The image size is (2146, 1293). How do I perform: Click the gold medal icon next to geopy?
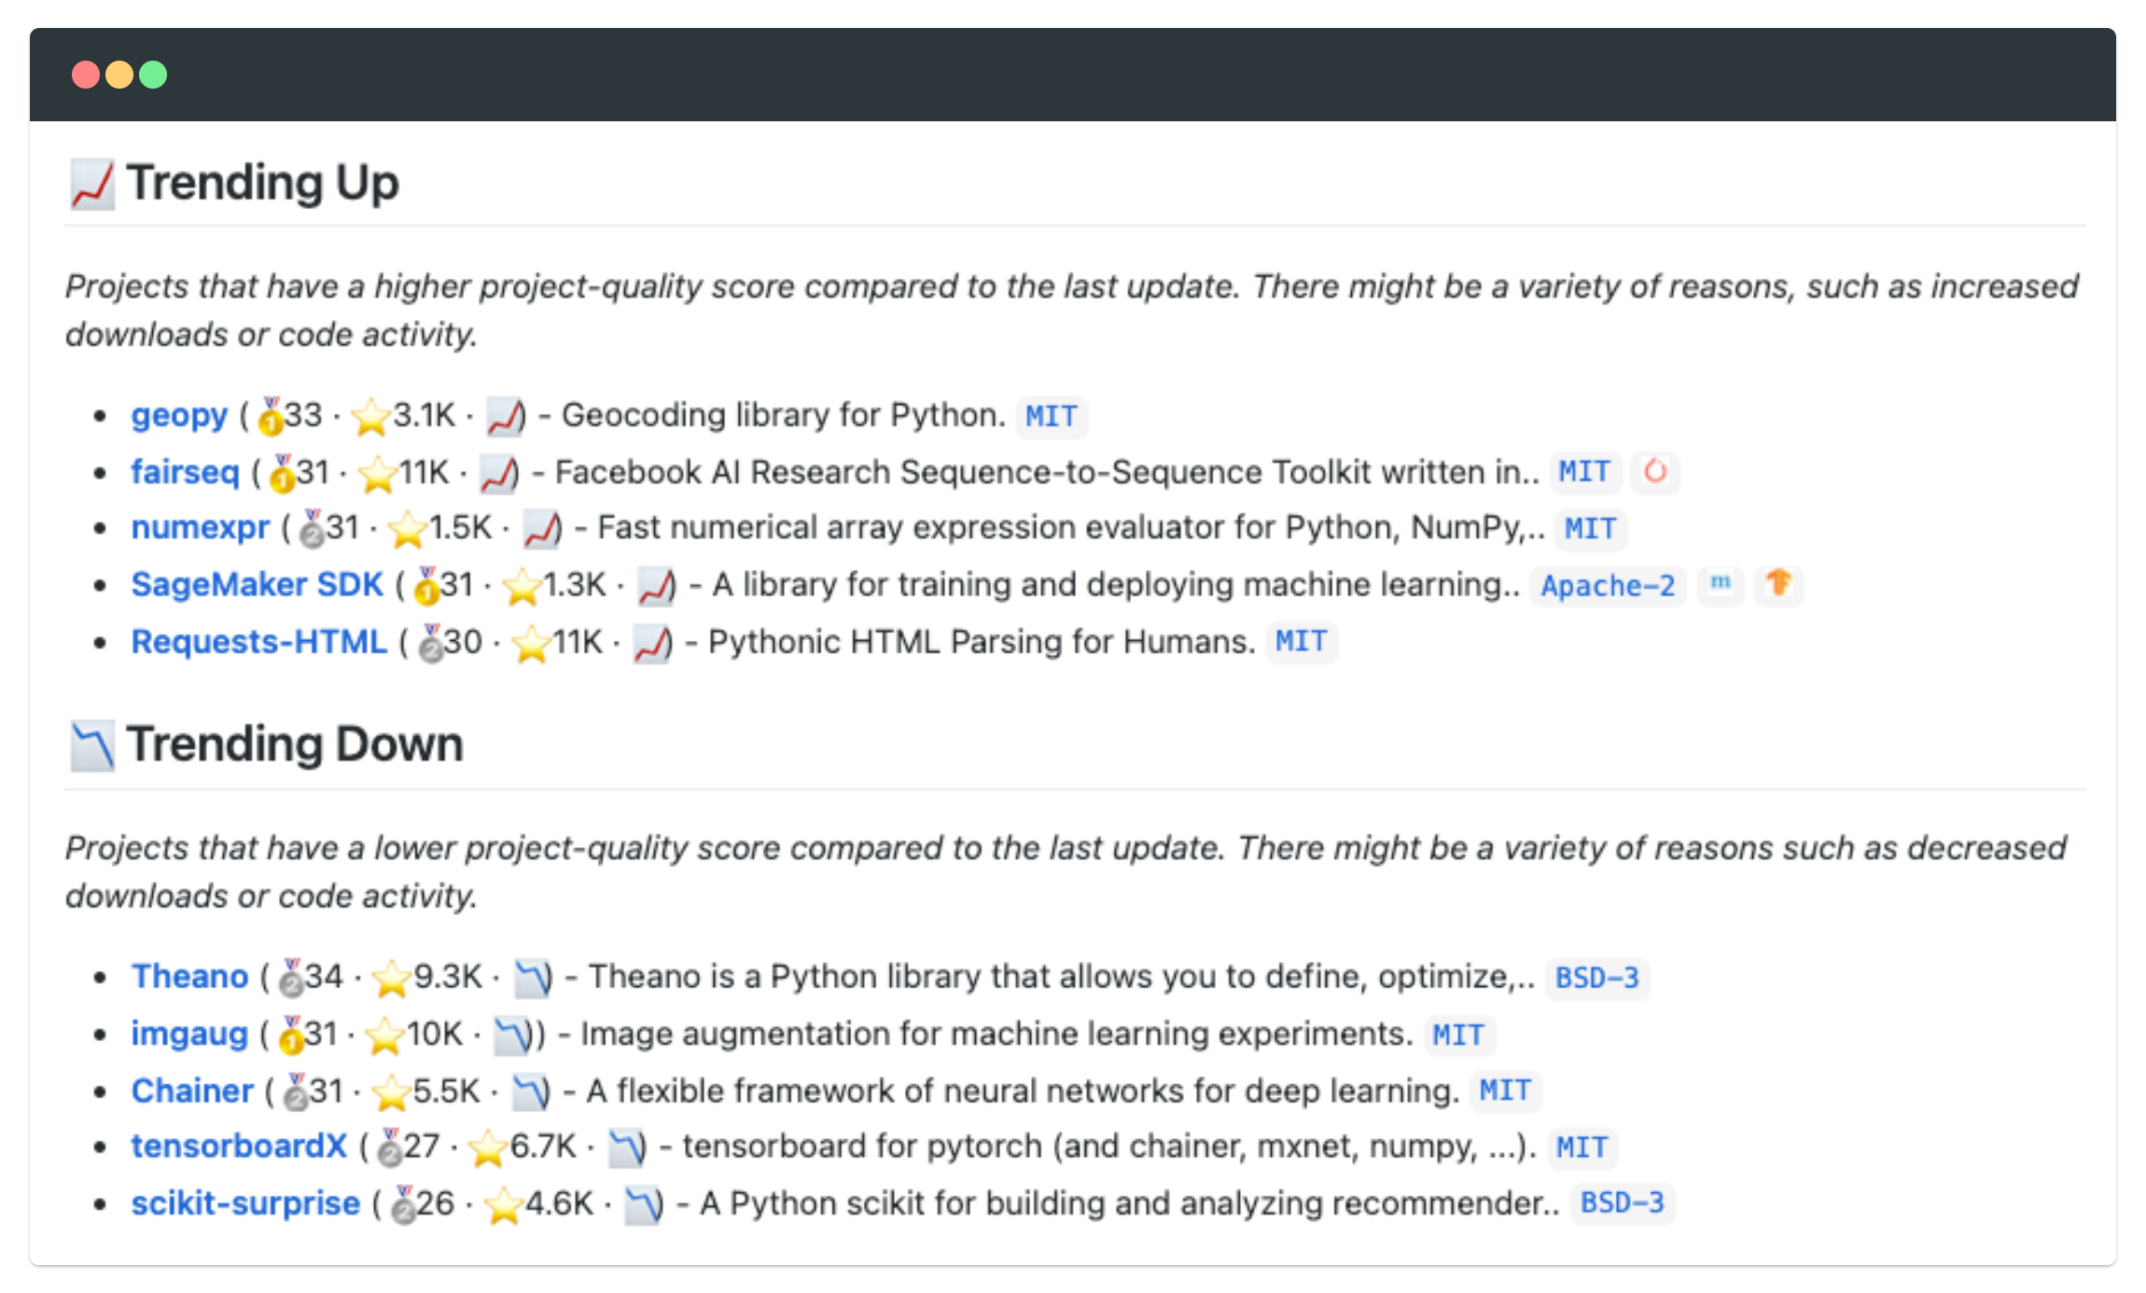coord(271,416)
